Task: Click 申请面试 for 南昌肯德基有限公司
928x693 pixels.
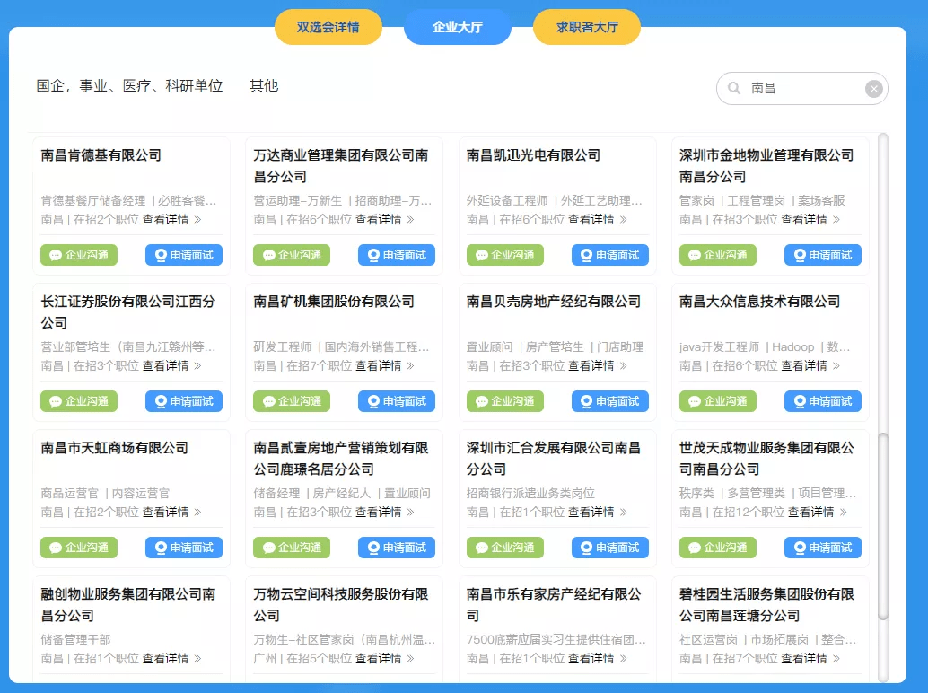Action: (184, 255)
